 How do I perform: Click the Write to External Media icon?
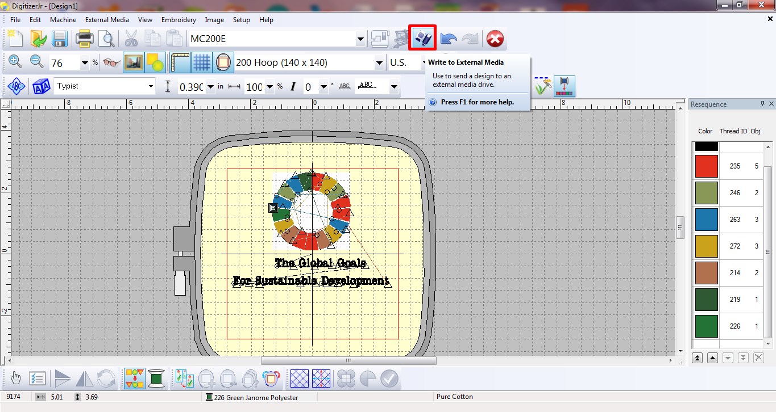pyautogui.click(x=422, y=39)
